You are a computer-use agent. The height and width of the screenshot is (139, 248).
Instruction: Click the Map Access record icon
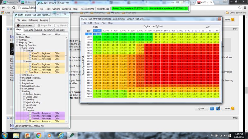point(18,25)
